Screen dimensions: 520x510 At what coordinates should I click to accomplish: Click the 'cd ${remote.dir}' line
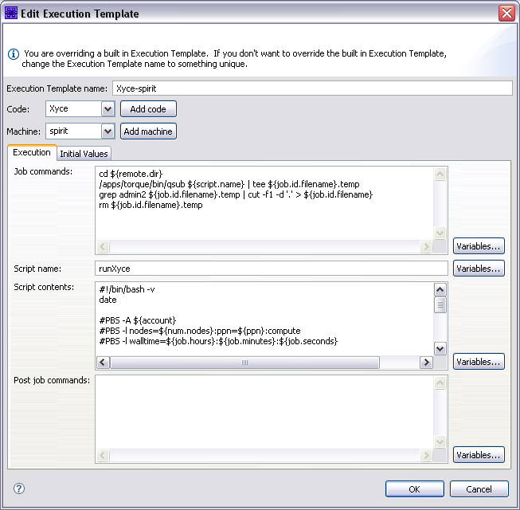point(131,174)
